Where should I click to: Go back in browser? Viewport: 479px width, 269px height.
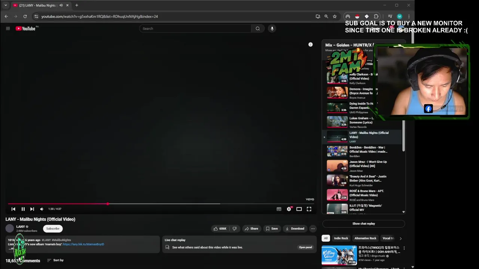[x=6, y=16]
